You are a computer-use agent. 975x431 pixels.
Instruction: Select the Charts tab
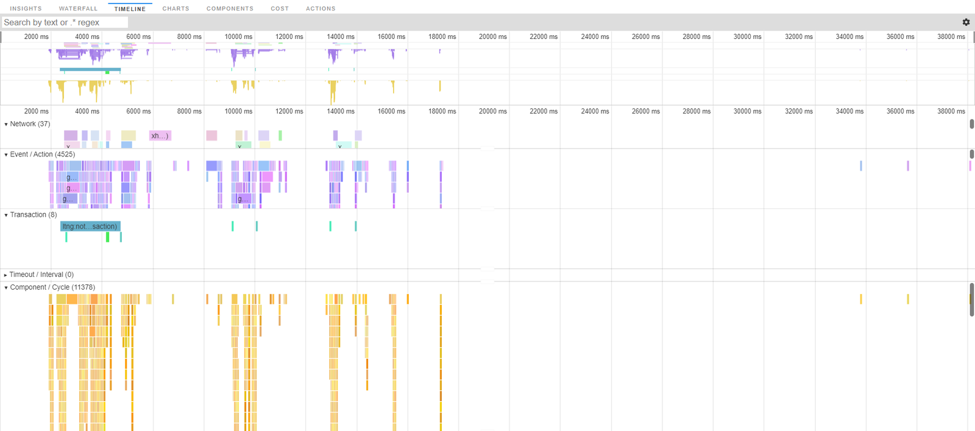coord(175,9)
